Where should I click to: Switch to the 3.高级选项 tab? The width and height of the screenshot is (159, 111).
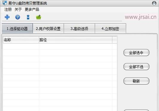point(79,28)
